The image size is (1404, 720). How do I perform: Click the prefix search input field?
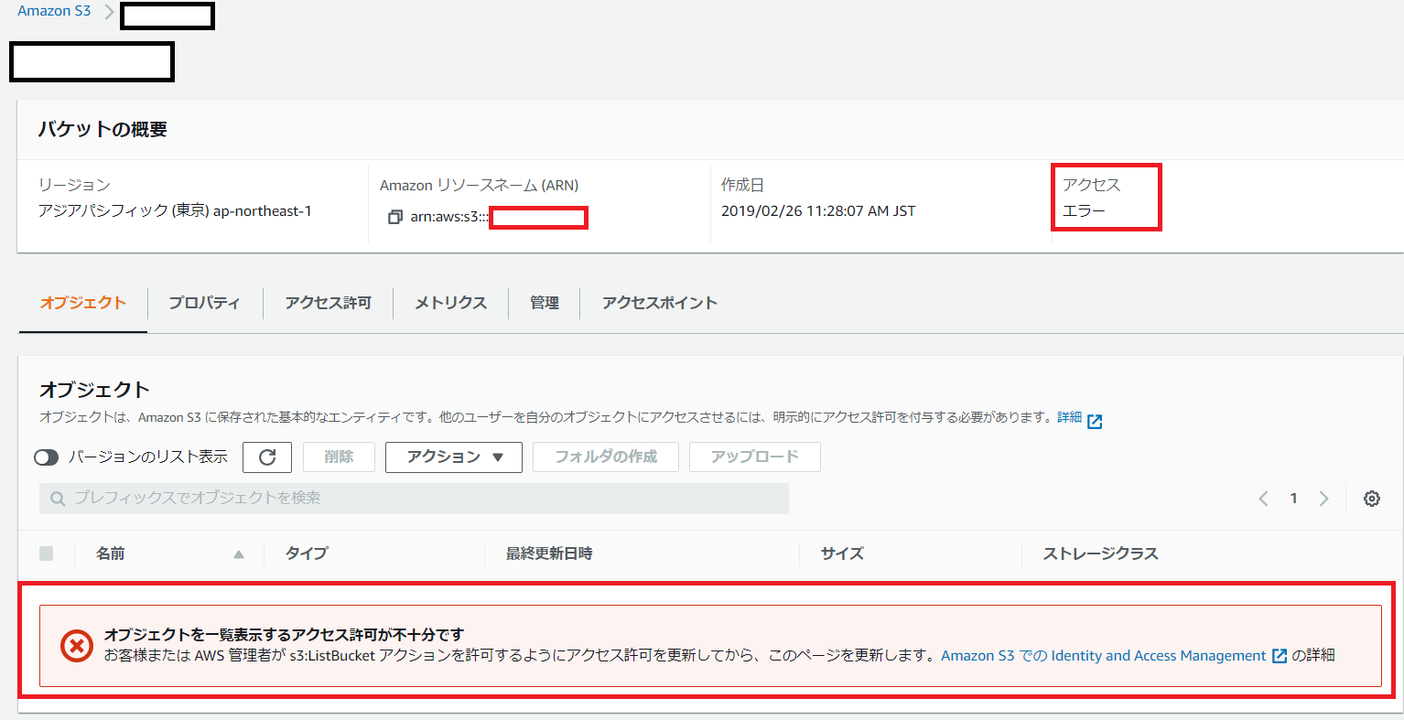(412, 498)
